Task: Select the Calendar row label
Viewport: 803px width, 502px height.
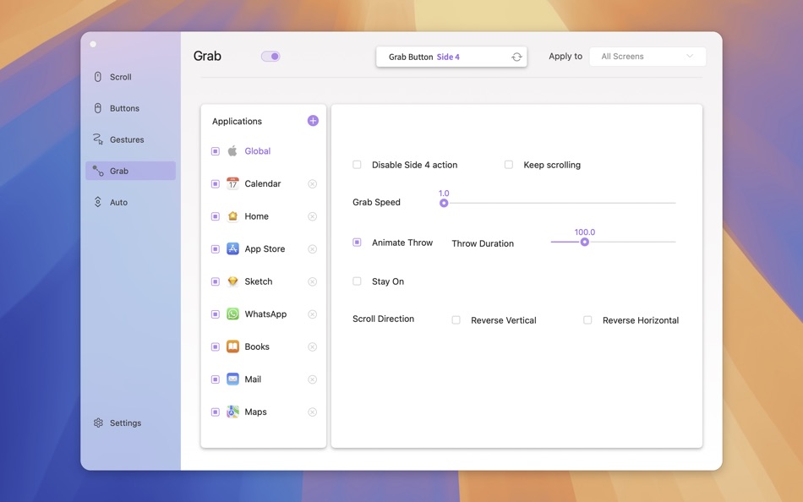Action: click(263, 183)
